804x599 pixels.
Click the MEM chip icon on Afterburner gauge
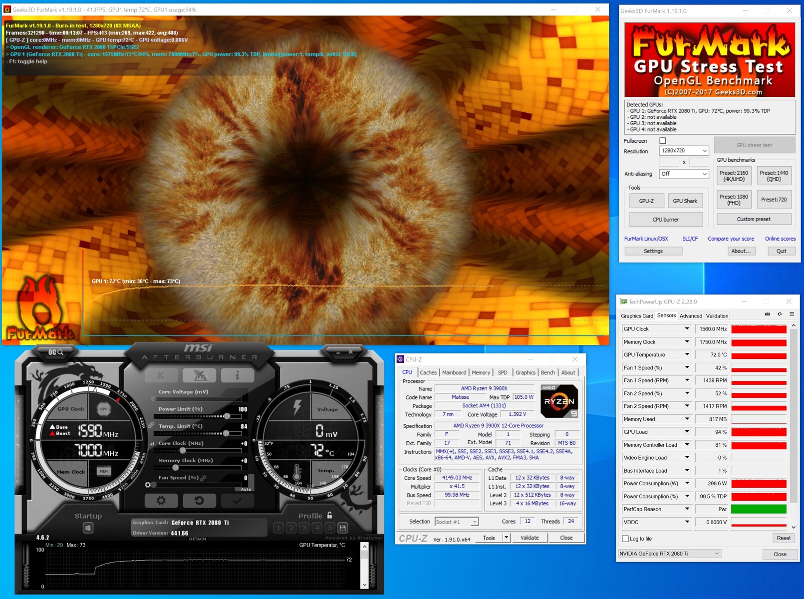103,471
